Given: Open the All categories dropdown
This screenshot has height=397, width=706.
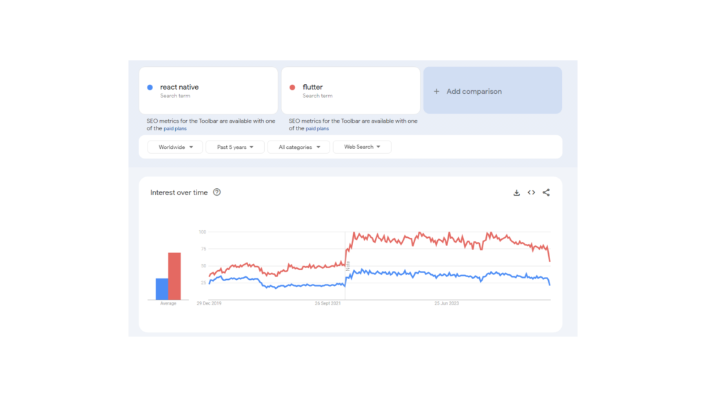Looking at the screenshot, I should point(299,147).
